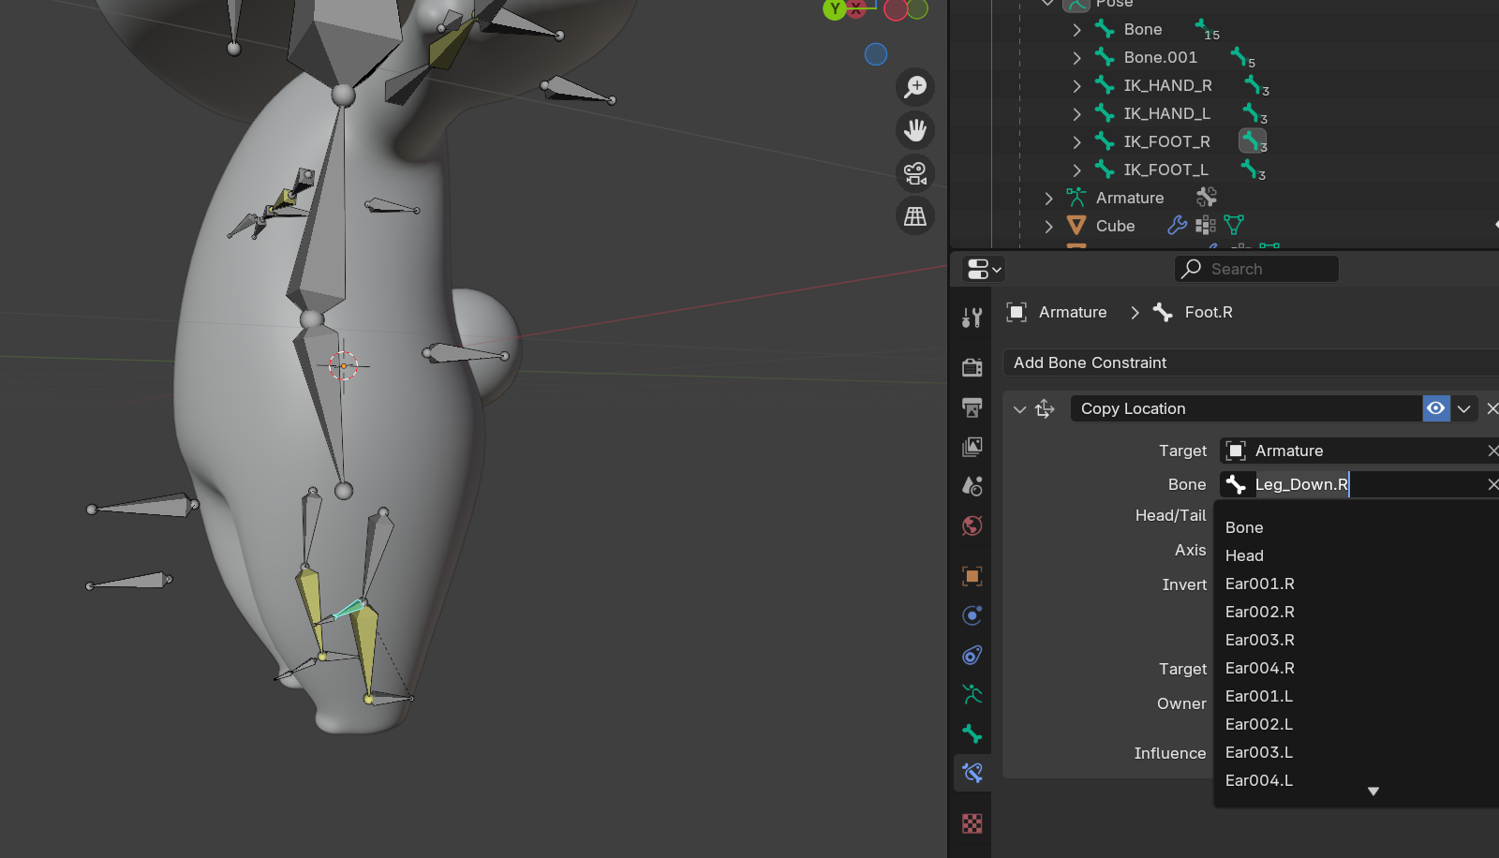This screenshot has height=858, width=1499.
Task: Switch perspective/orthographic with grid icon
Action: tap(915, 216)
